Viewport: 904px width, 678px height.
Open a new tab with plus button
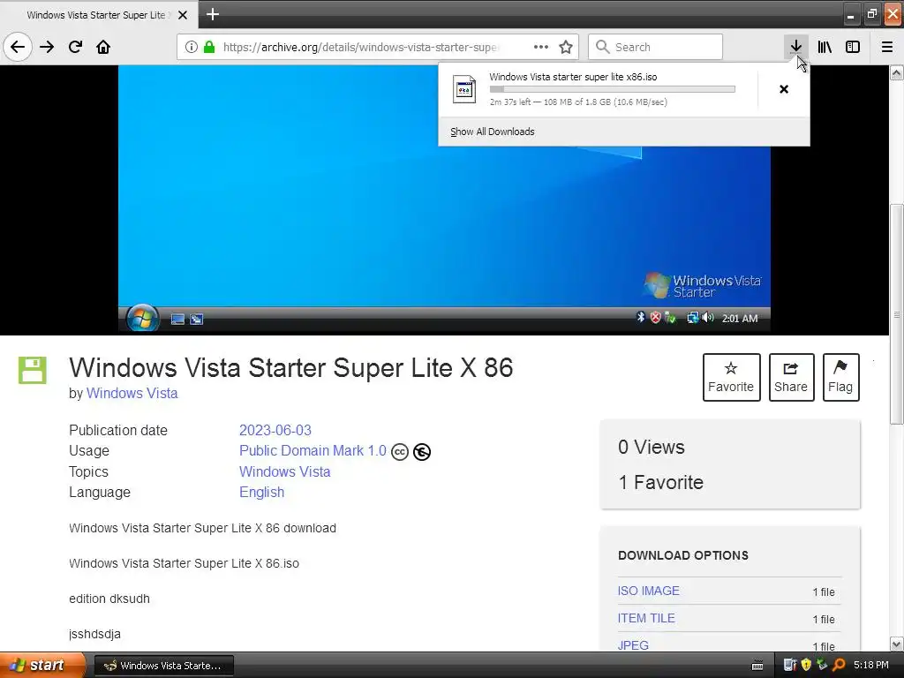(212, 14)
